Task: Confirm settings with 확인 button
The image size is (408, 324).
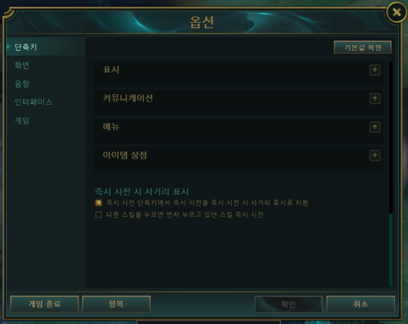Action: (288, 304)
